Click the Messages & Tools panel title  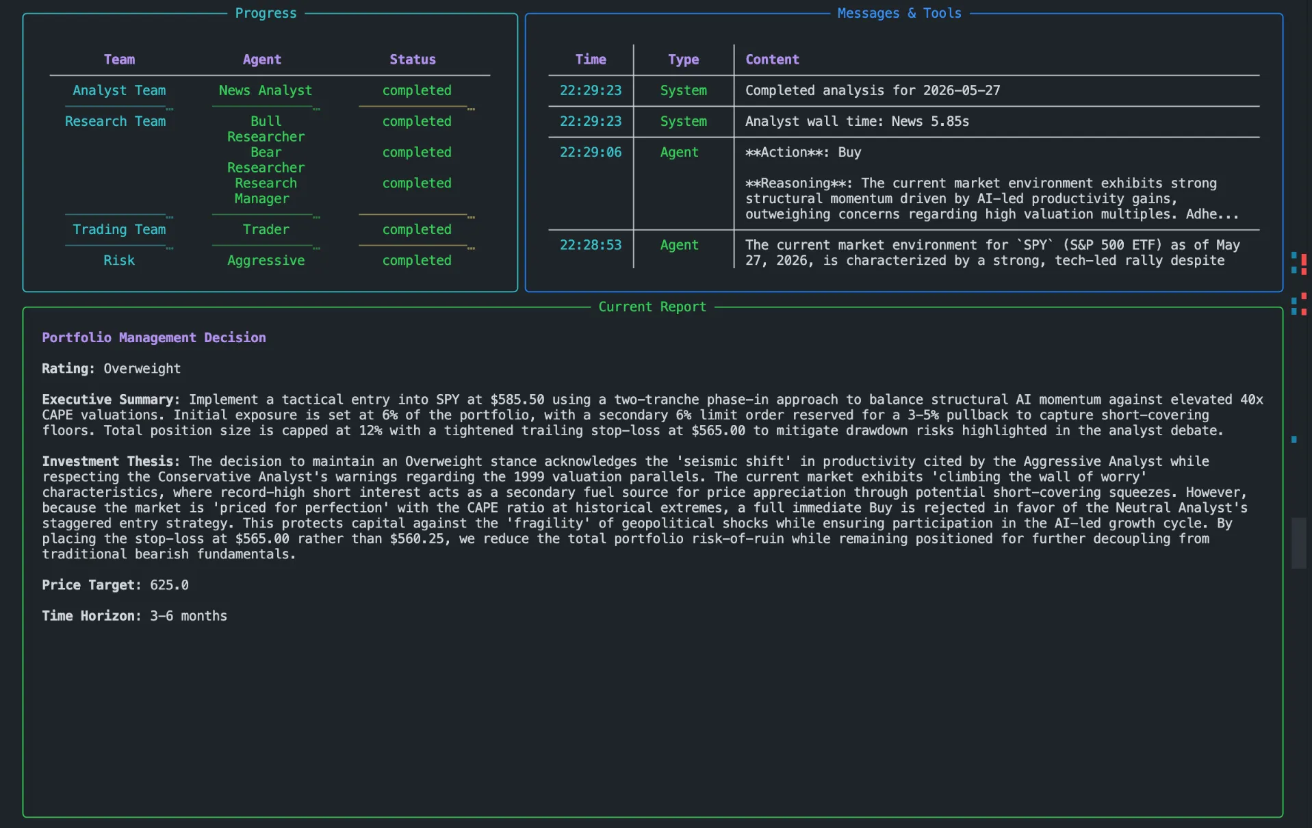[x=899, y=13]
